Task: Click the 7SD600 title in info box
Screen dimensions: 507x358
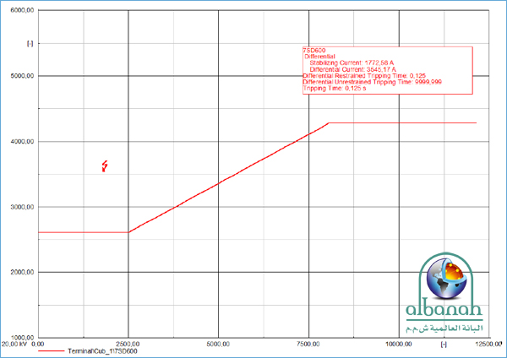Action: [x=314, y=51]
